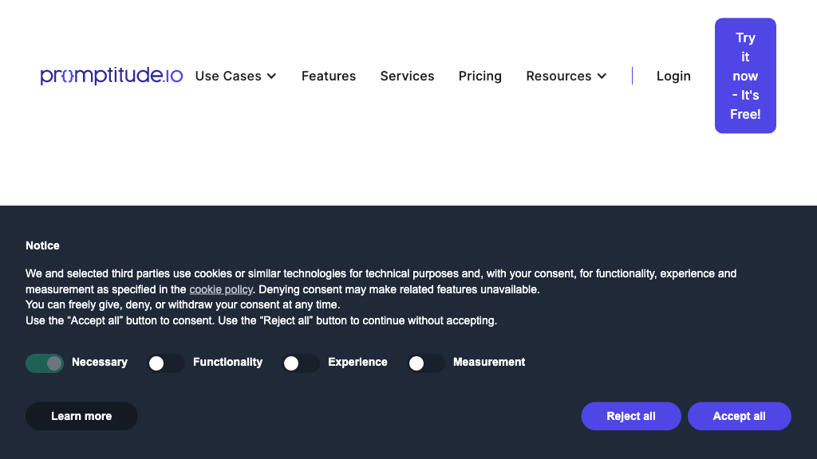817x459 pixels.
Task: Open the Resources dropdown menu
Action: [559, 76]
